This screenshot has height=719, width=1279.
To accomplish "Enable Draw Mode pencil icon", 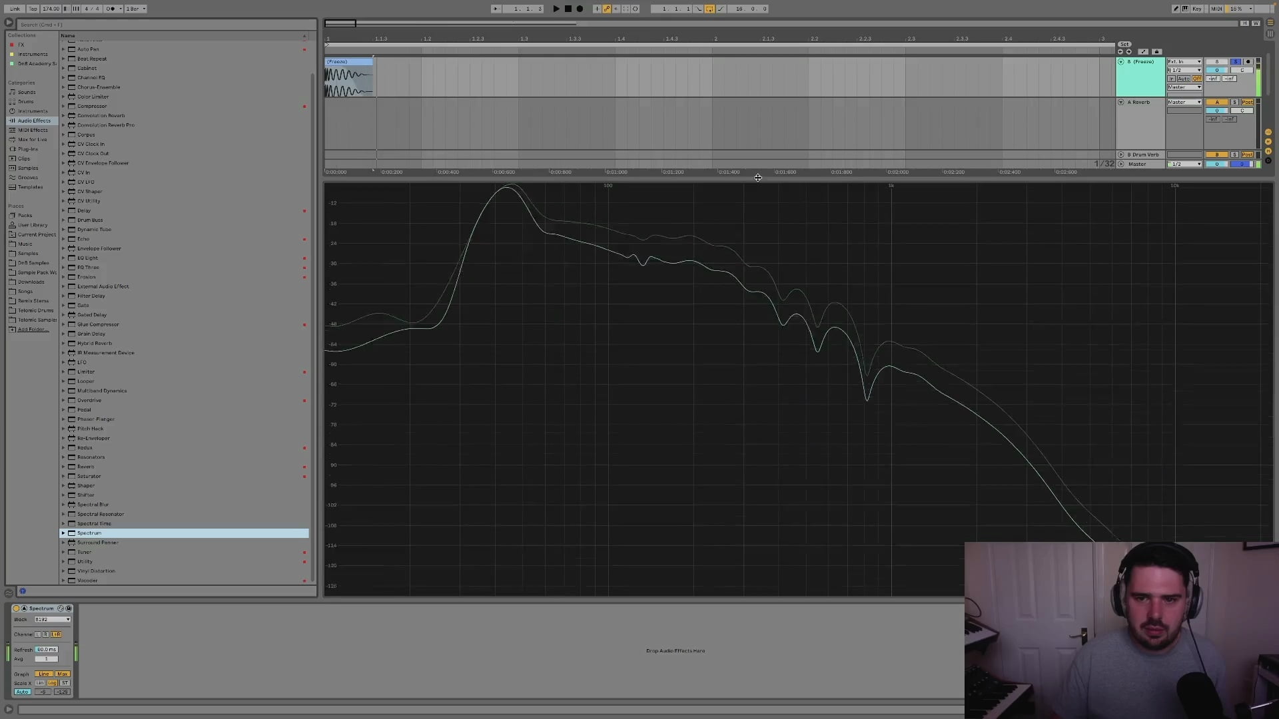I will 1176,9.
